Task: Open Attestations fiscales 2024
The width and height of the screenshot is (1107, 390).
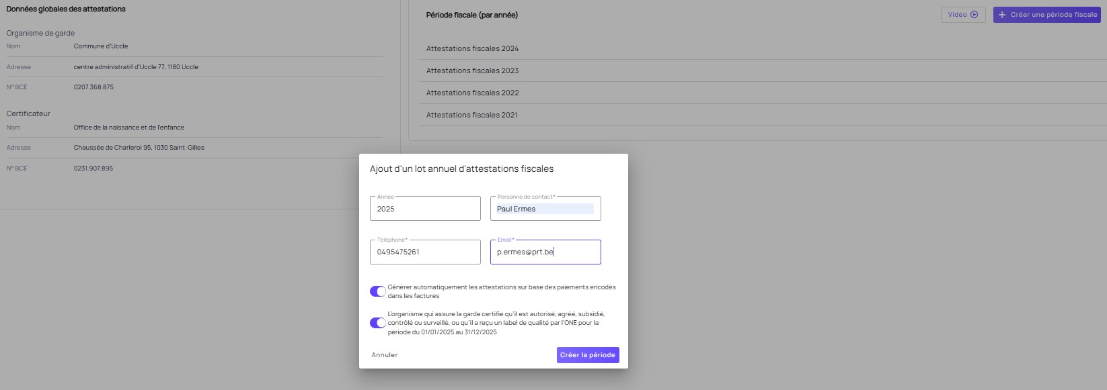Action: (x=472, y=48)
